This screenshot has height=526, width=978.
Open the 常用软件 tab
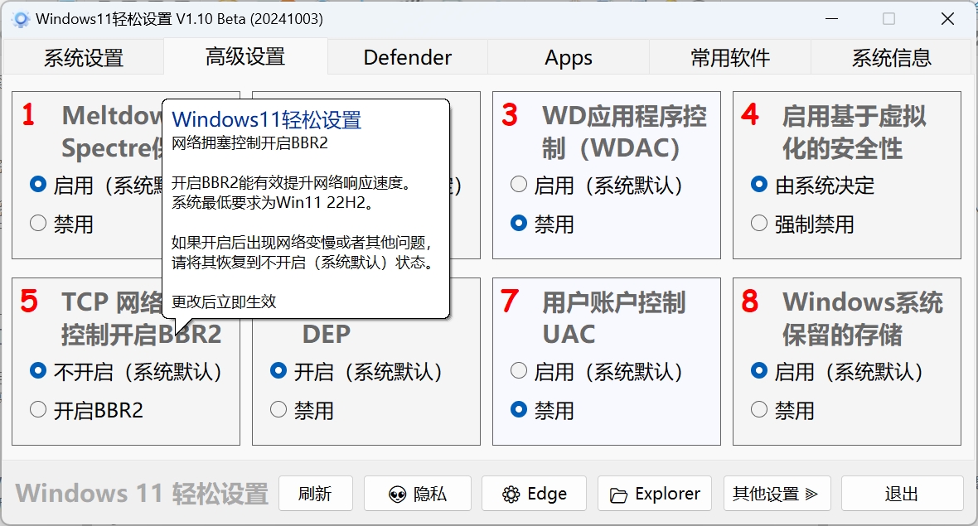(x=729, y=57)
